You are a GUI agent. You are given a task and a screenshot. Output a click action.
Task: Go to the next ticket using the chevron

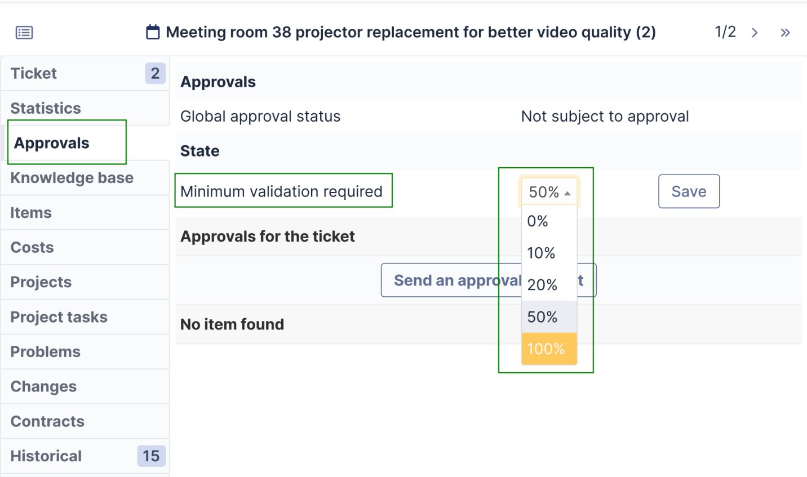coord(754,32)
